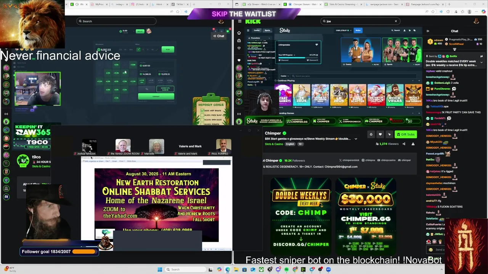Expand Chimper stream title chevron
This screenshot has width=488, height=274.
tap(356, 139)
